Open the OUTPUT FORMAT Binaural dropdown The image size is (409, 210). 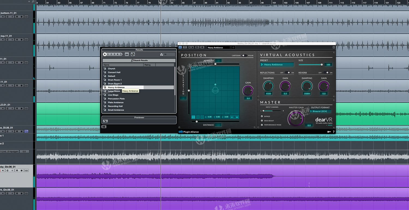321,111
